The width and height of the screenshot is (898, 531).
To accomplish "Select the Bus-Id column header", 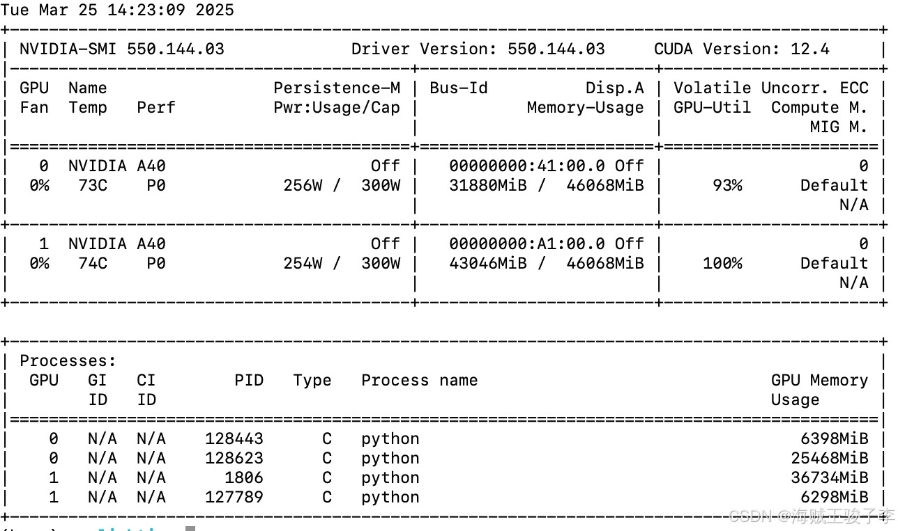I will click(x=459, y=88).
